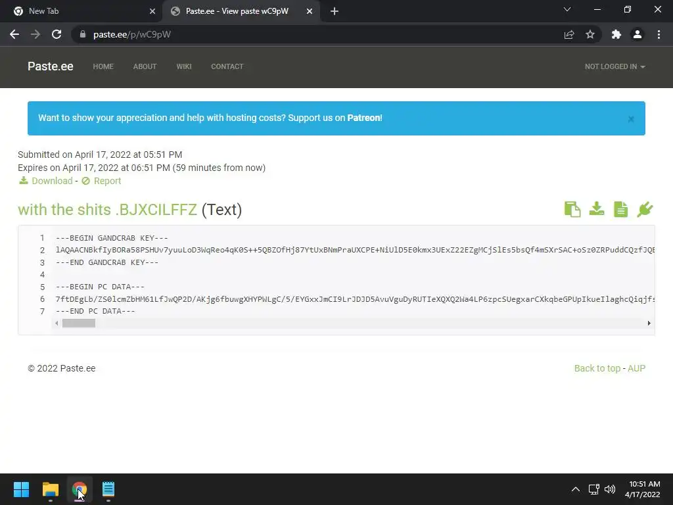Viewport: 673px width, 505px height.
Task: Click the right arrow of the code scrollbar
Action: click(x=649, y=324)
